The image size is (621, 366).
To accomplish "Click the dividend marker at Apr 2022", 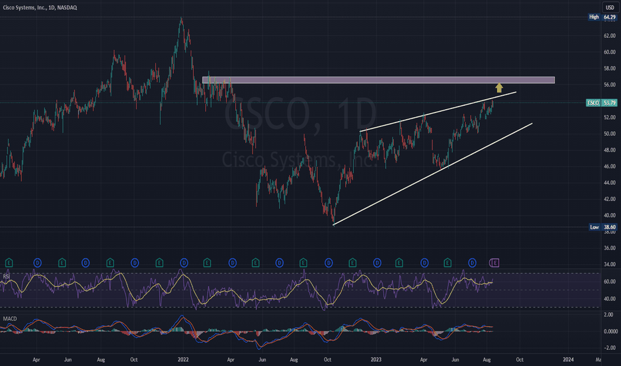I will 233,262.
